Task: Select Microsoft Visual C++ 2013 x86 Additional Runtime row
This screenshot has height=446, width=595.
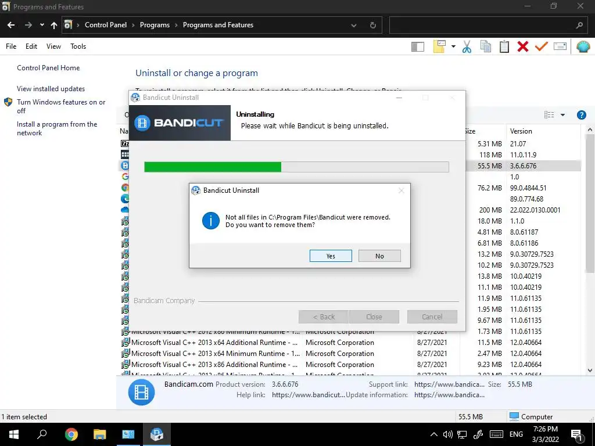Action: (x=350, y=365)
